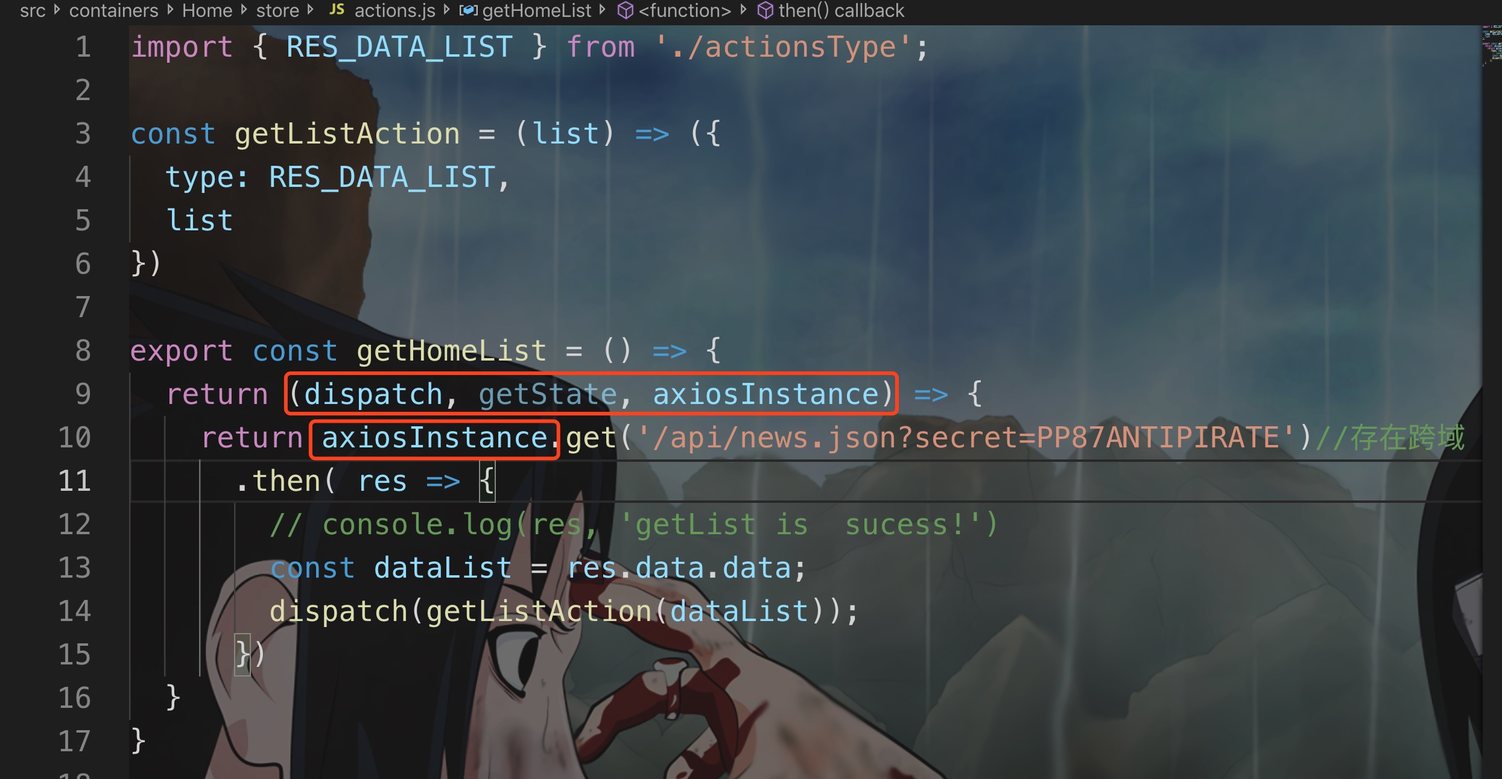Expand the chevron after actions.js breadcrumb
This screenshot has width=1502, height=779.
447,10
